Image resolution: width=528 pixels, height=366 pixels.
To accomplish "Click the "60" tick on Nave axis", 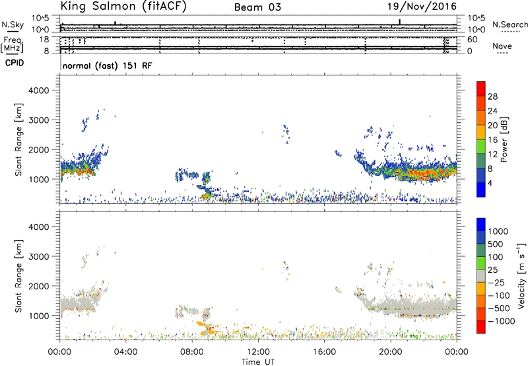I will click(x=473, y=40).
